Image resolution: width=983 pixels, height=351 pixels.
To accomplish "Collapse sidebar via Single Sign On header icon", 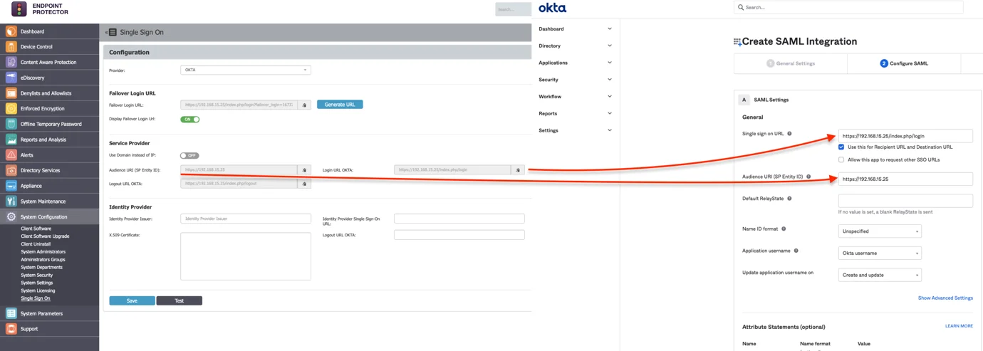I will pos(111,32).
